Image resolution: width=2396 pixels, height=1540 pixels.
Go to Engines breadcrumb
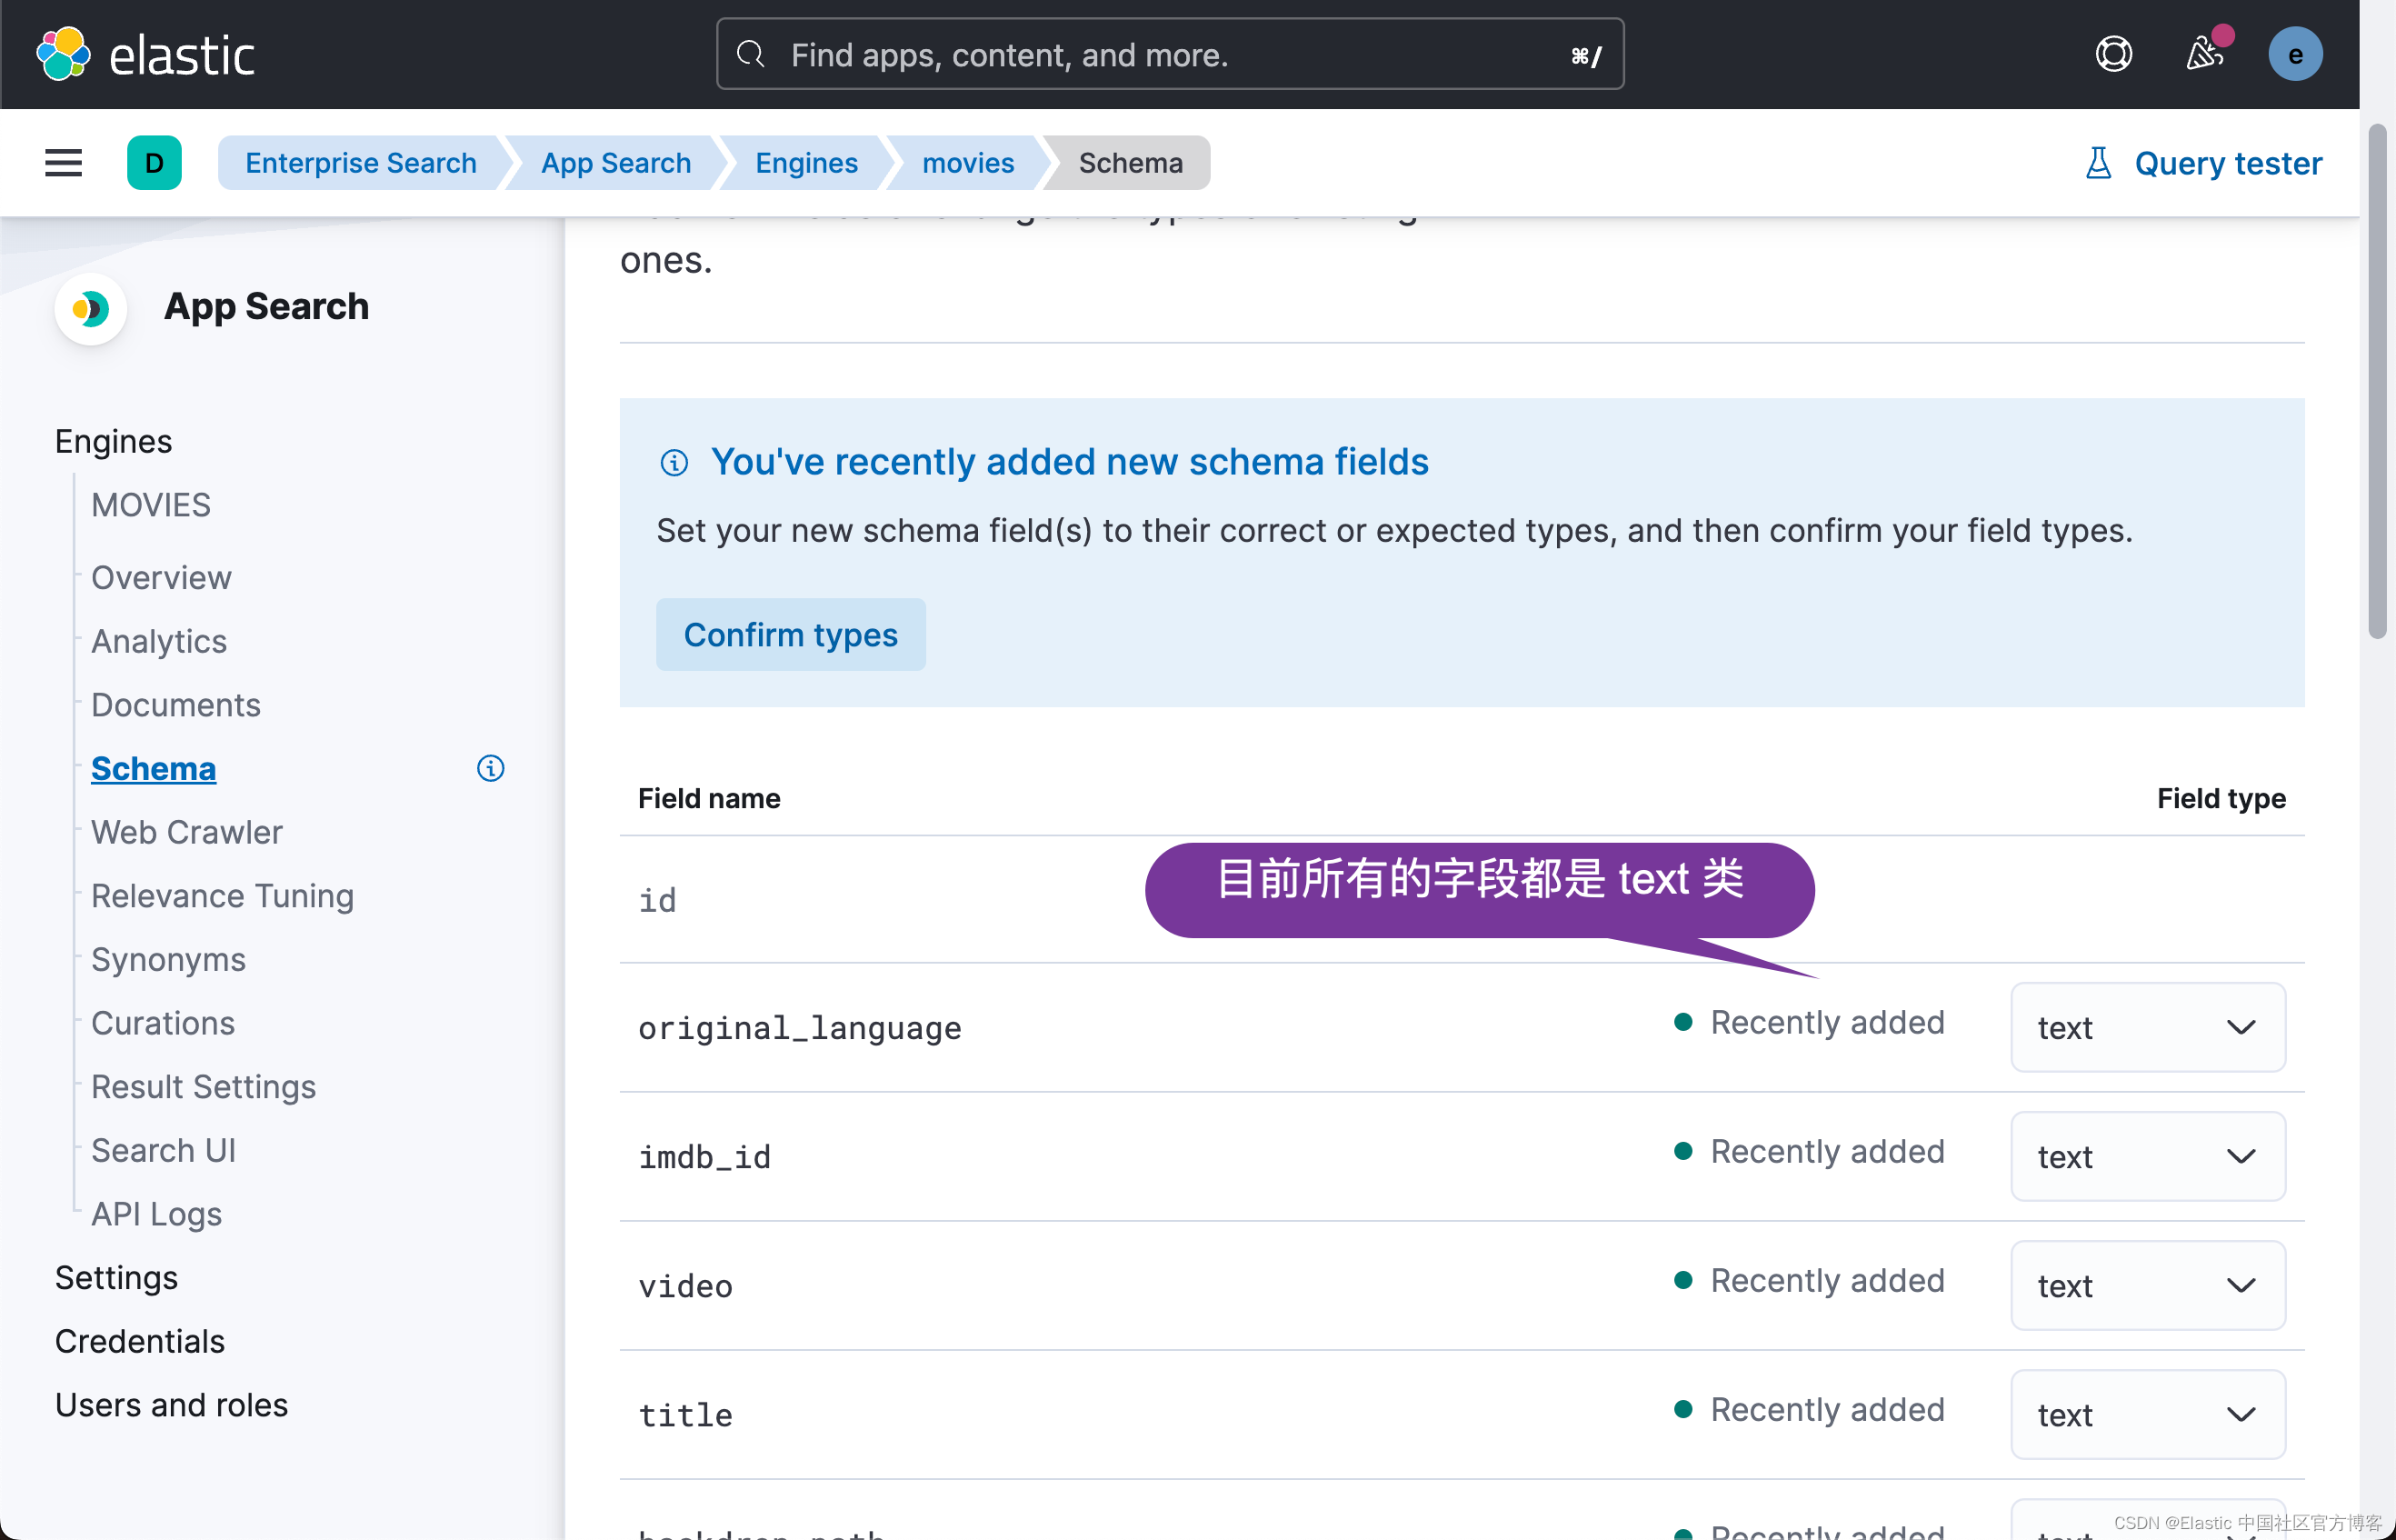tap(806, 163)
